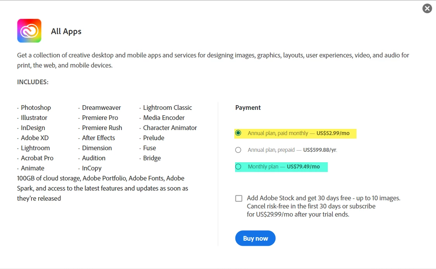Click Illustrator in the apps list
This screenshot has height=269, width=436.
34,118
